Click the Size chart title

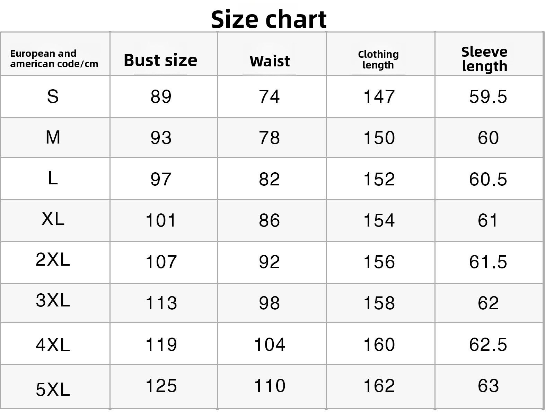pos(269,19)
